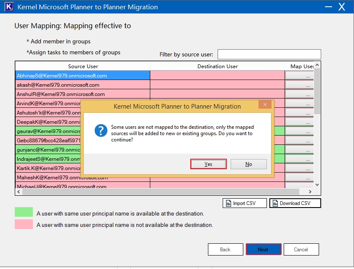Open map user button for AbhinayS row
Viewport: 354px width, 269px height.
click(299, 75)
